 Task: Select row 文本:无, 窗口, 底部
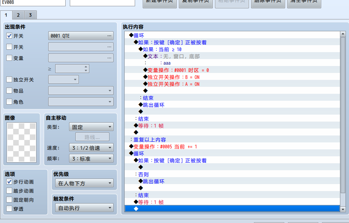coord(232,56)
